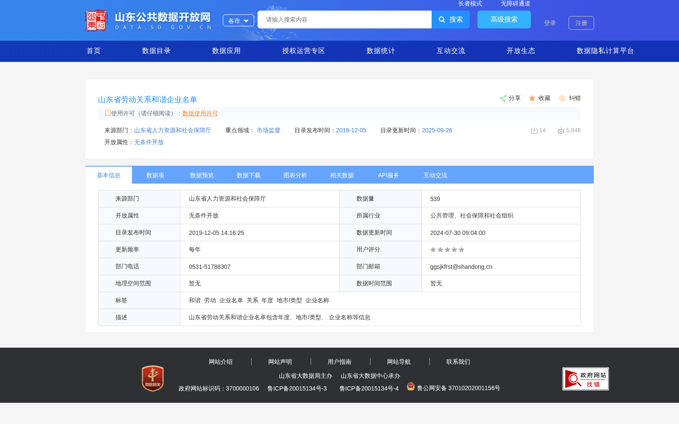The width and height of the screenshot is (679, 424).
Task: Click the police emblem before 鲁公网安备
Action: (x=411, y=386)
